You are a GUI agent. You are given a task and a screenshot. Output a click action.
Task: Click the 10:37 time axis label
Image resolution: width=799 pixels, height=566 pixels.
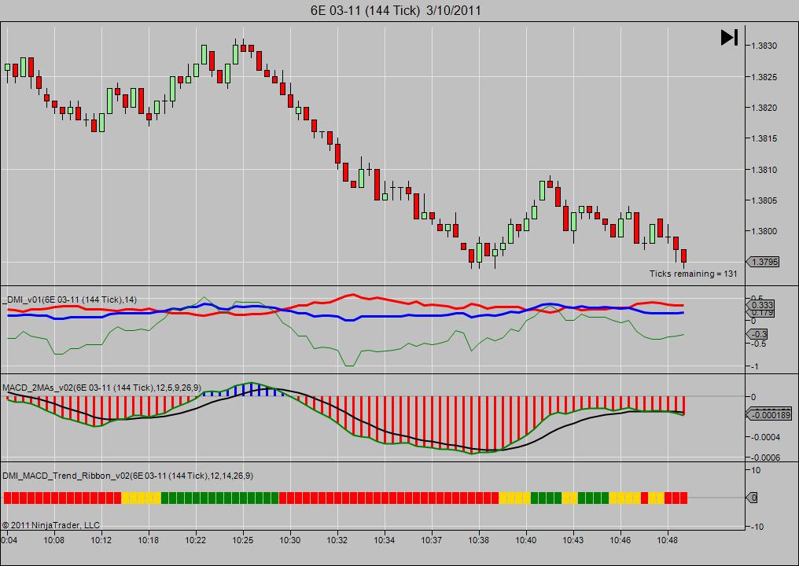point(432,539)
